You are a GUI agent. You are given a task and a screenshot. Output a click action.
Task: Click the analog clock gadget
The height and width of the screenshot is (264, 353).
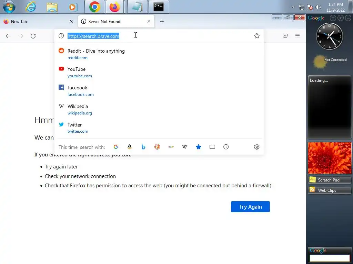pyautogui.click(x=329, y=36)
